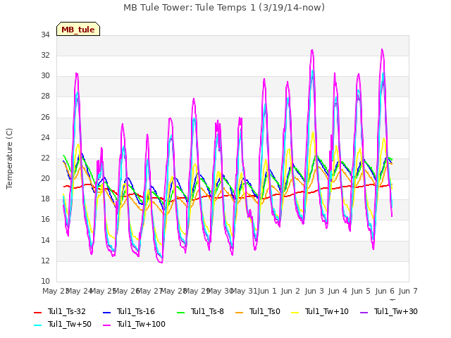The image size is (451, 338).
Task: Click the Tul1_Tw+50 legend label
Action: pos(70,324)
